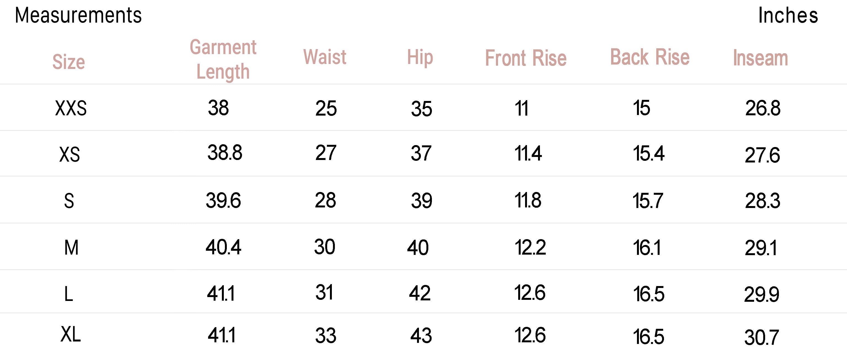The height and width of the screenshot is (355, 847).
Task: Select the Back Rise column header
Action: click(x=649, y=57)
